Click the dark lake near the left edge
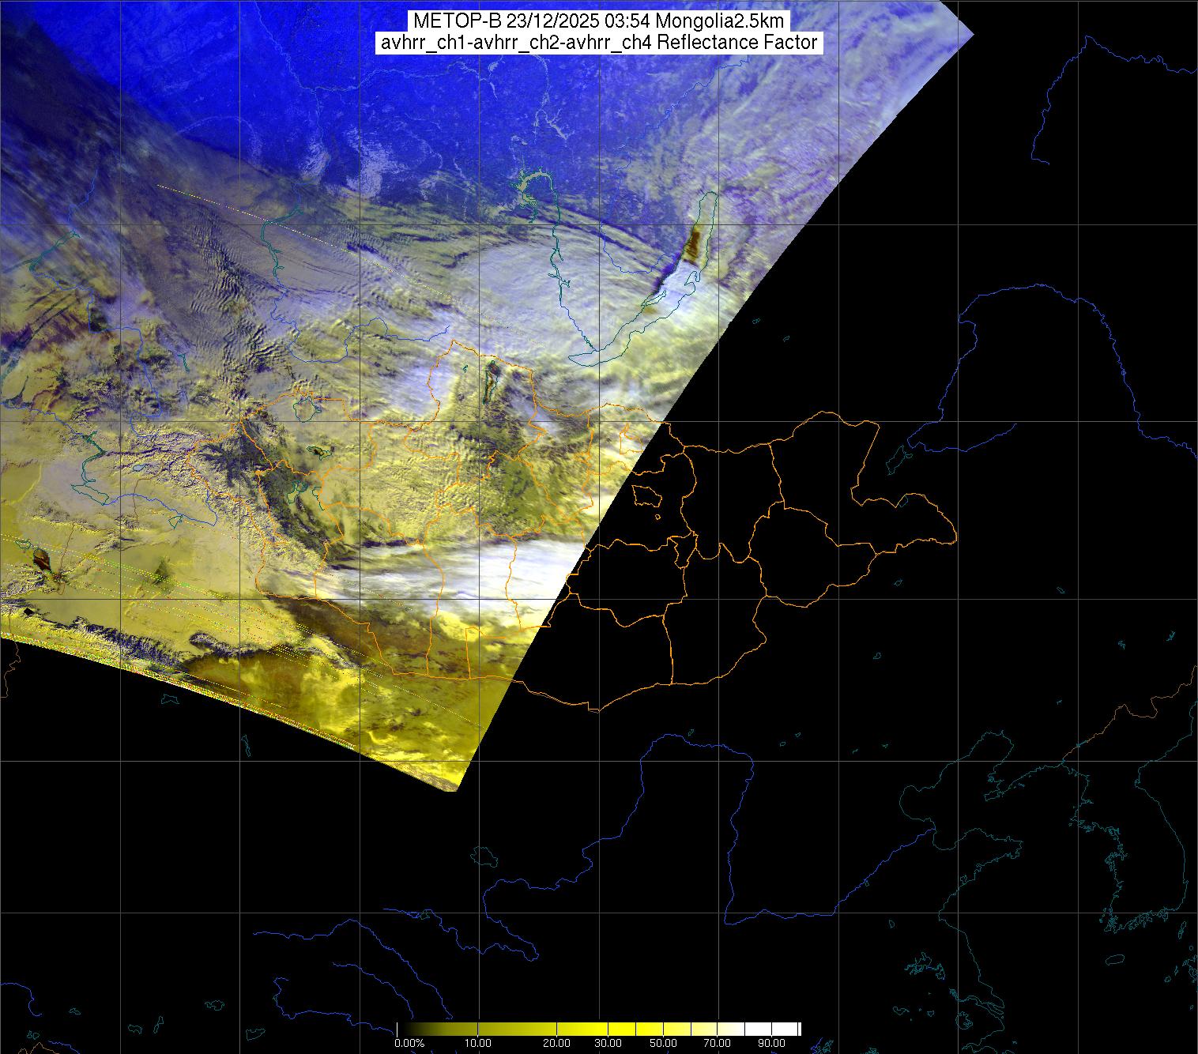 pos(41,563)
